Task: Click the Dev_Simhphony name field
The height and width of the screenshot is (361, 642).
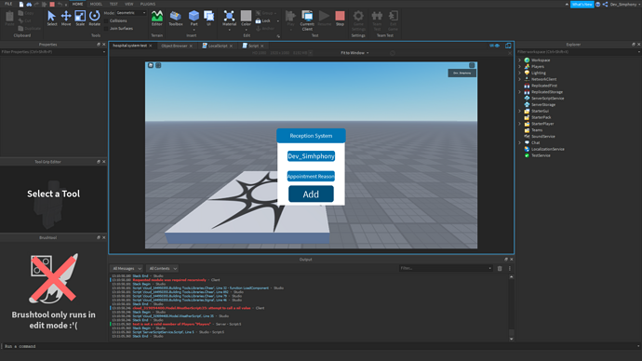Action: [311, 156]
